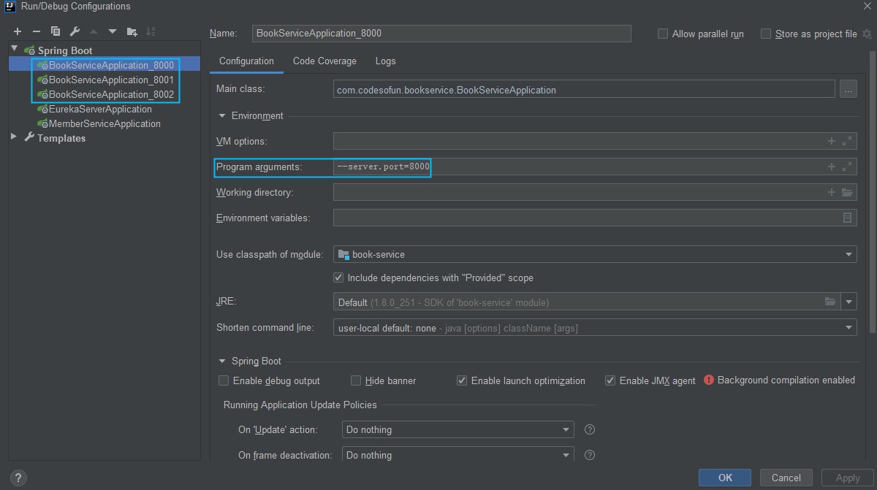Click the OK button
This screenshot has height=490, width=877.
point(724,478)
